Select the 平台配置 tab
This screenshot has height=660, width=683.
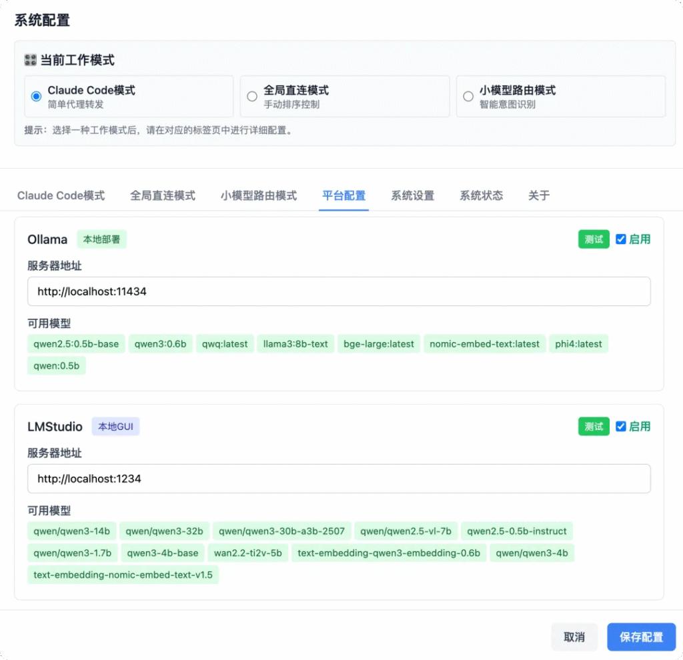(x=344, y=195)
